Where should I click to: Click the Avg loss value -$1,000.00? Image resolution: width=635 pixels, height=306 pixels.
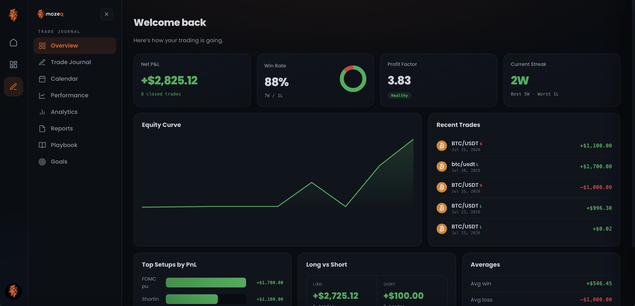[596, 300]
